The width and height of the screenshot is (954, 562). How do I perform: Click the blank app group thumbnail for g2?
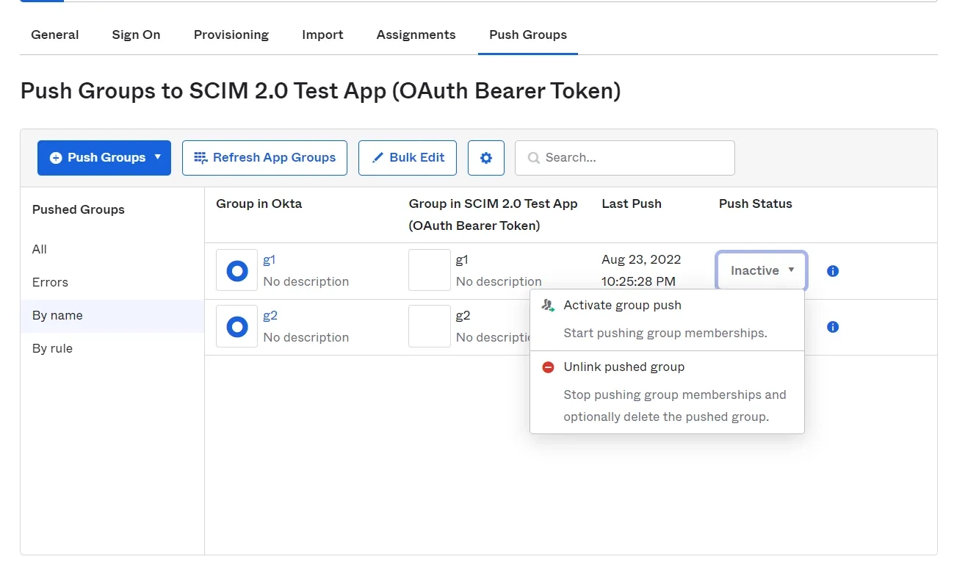430,326
